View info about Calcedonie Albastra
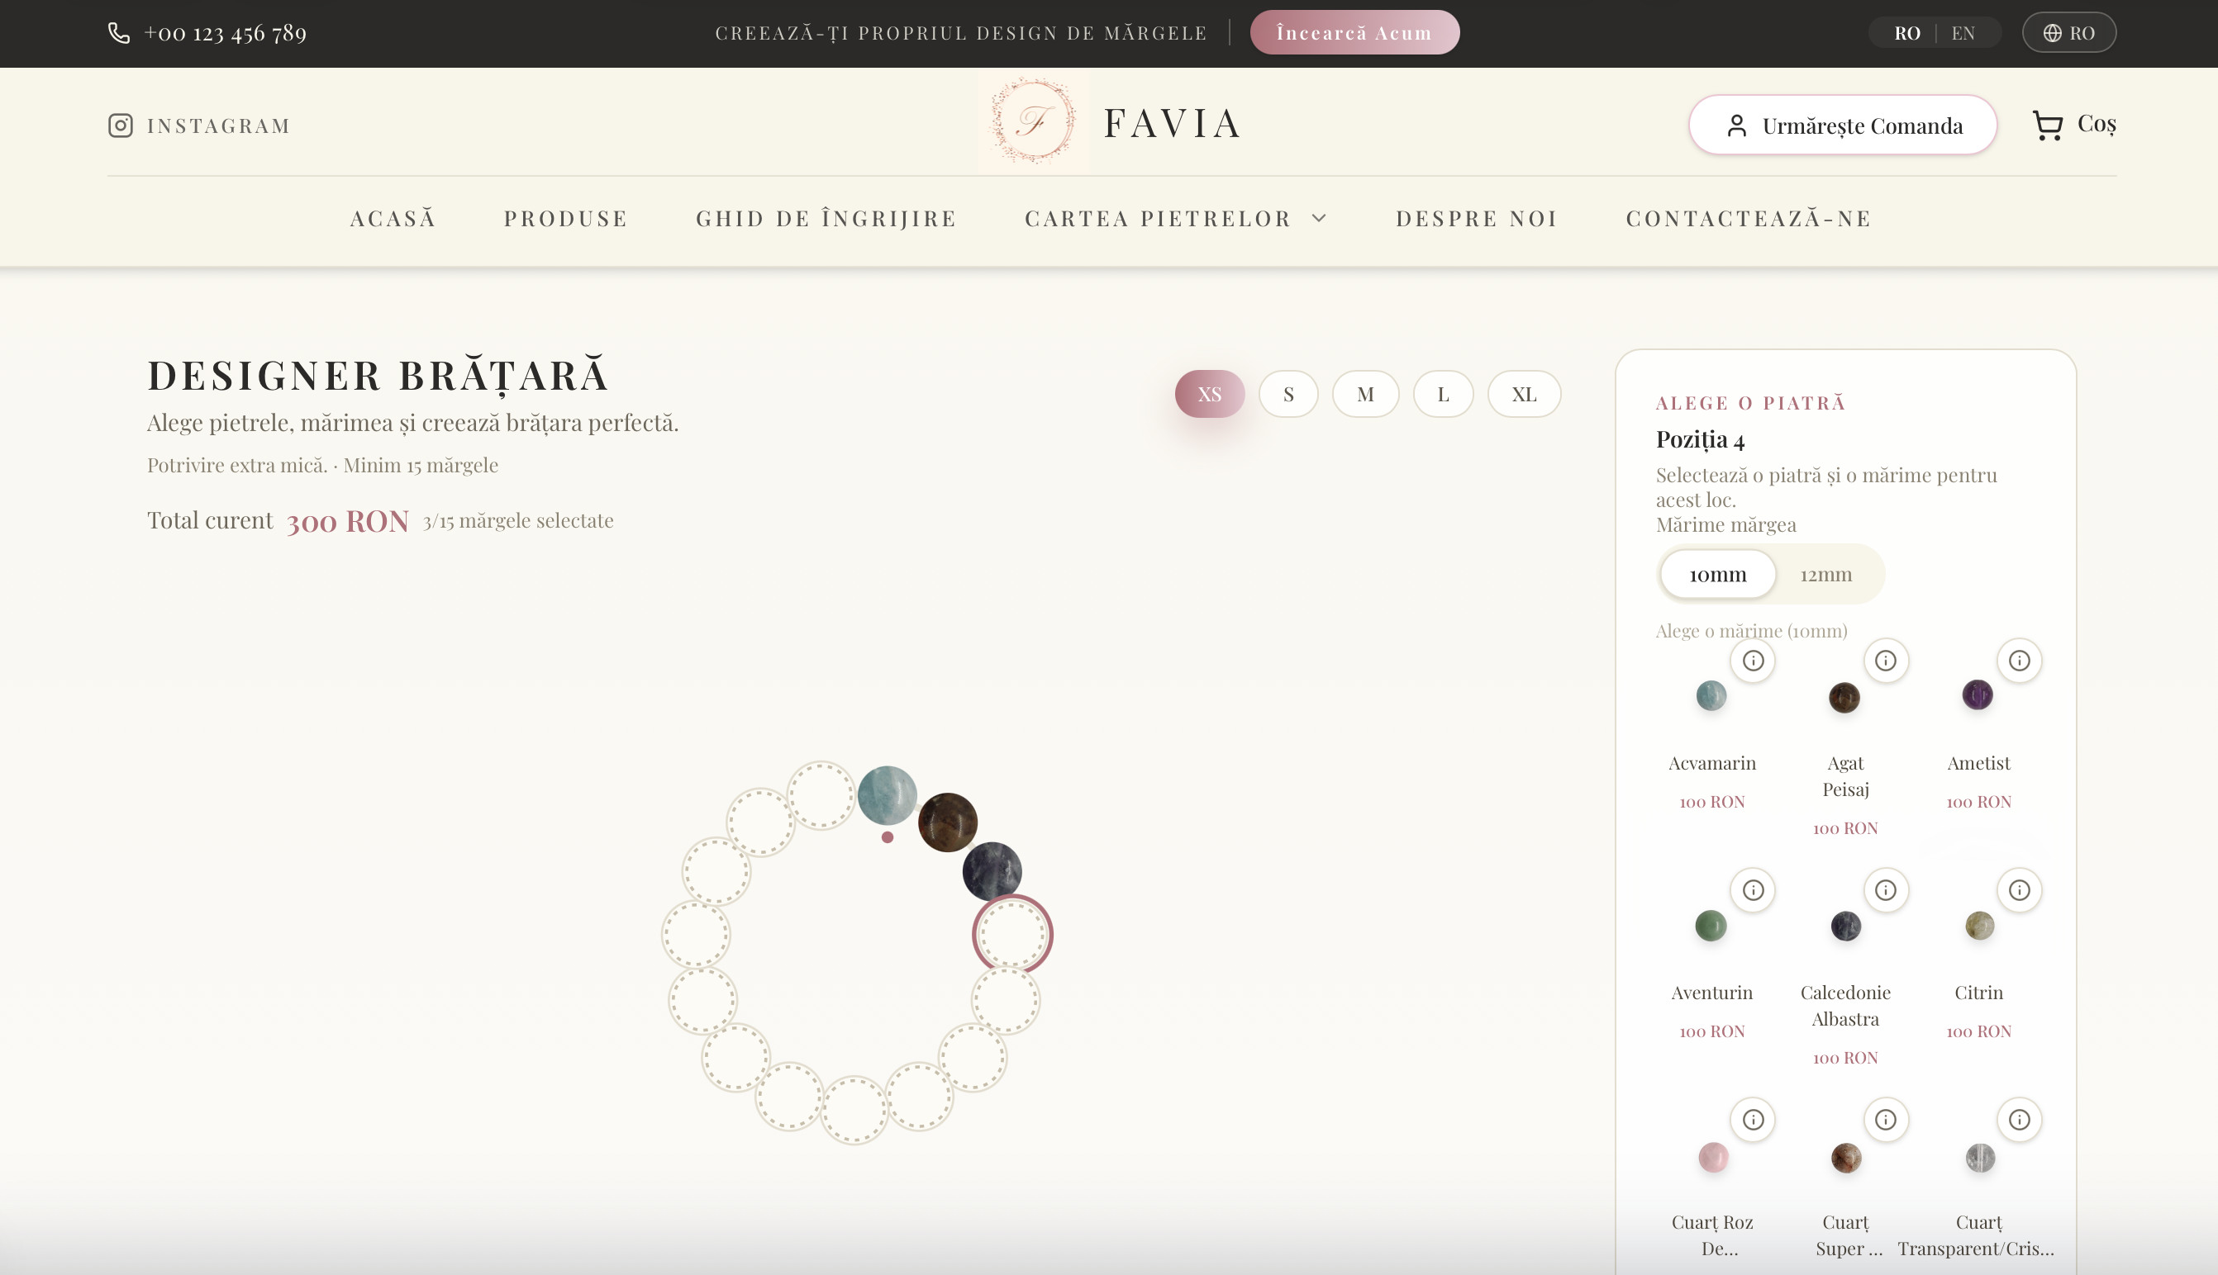2218x1275 pixels. click(1886, 889)
